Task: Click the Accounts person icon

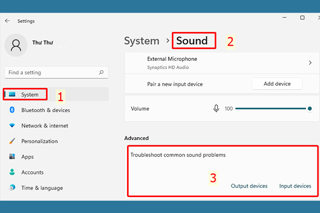Action: coord(12,172)
